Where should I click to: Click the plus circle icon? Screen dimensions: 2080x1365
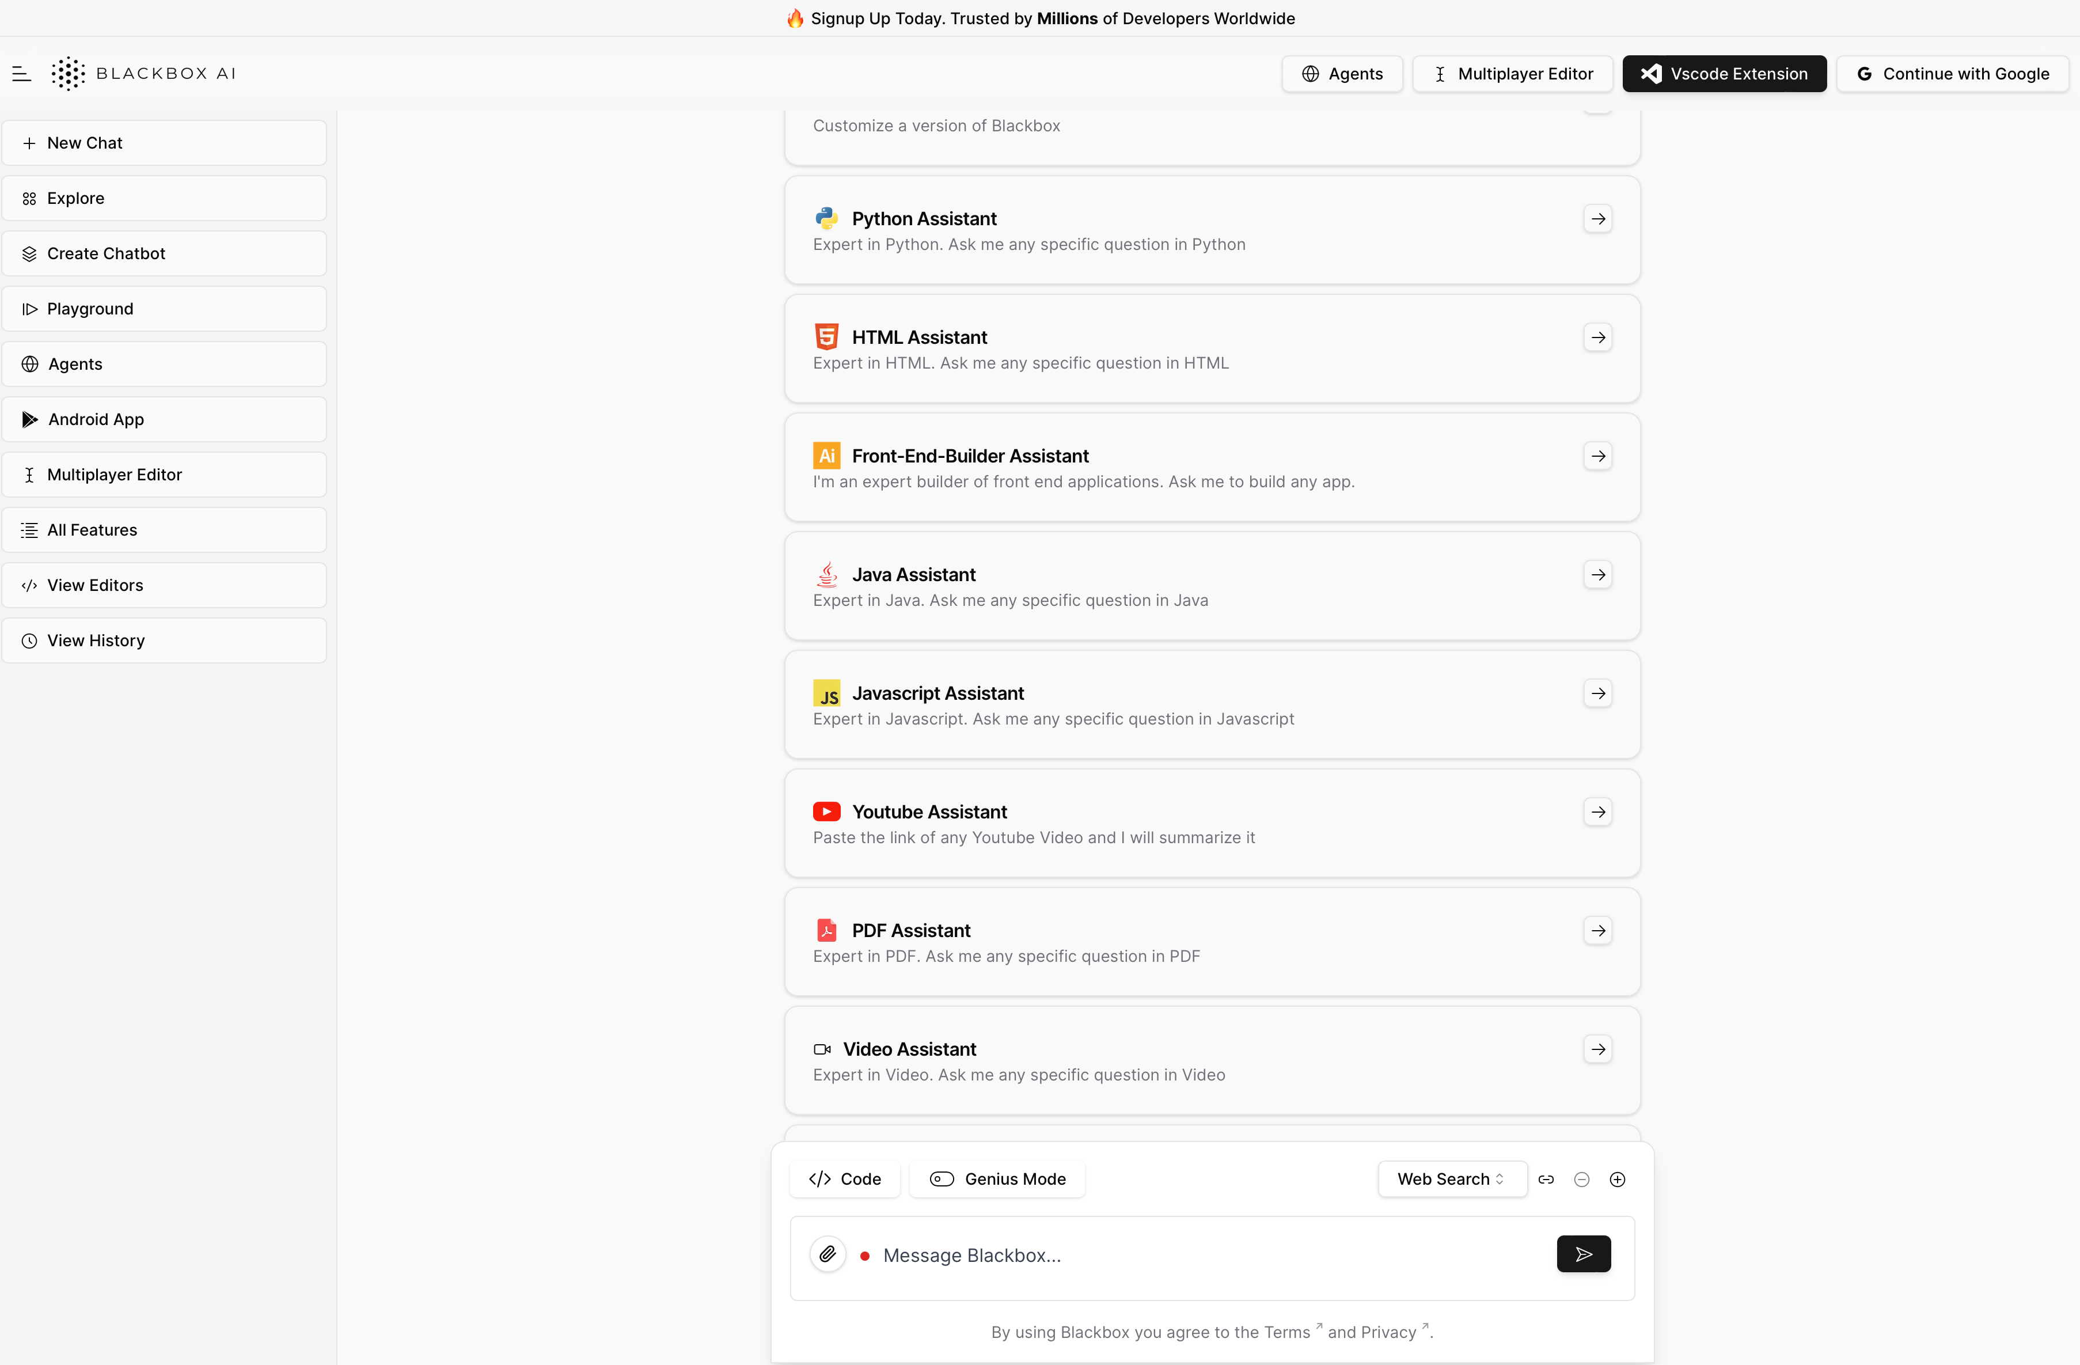pyautogui.click(x=1617, y=1180)
